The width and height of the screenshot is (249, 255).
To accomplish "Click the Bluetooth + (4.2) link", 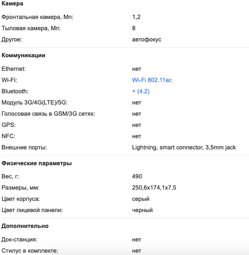I will 141,91.
